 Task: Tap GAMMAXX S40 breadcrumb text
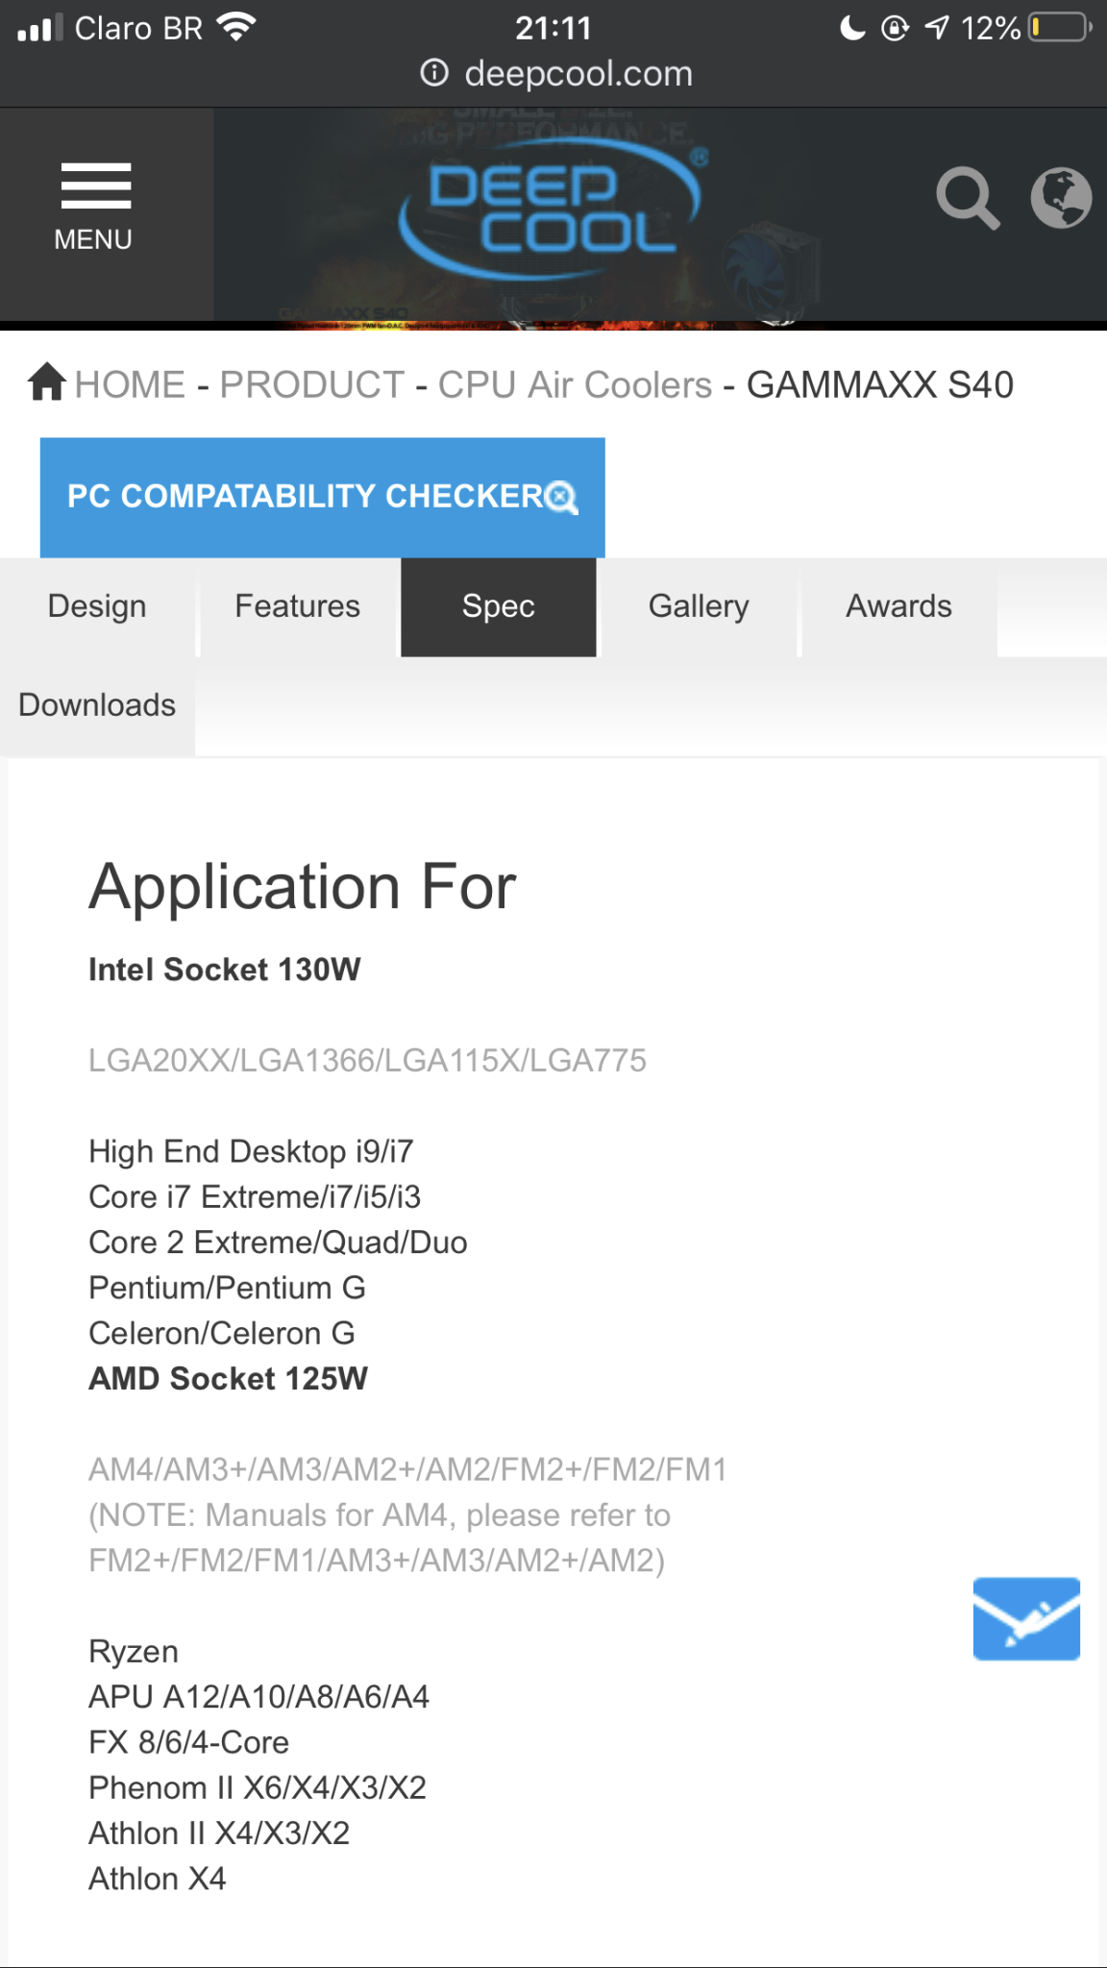click(x=880, y=385)
